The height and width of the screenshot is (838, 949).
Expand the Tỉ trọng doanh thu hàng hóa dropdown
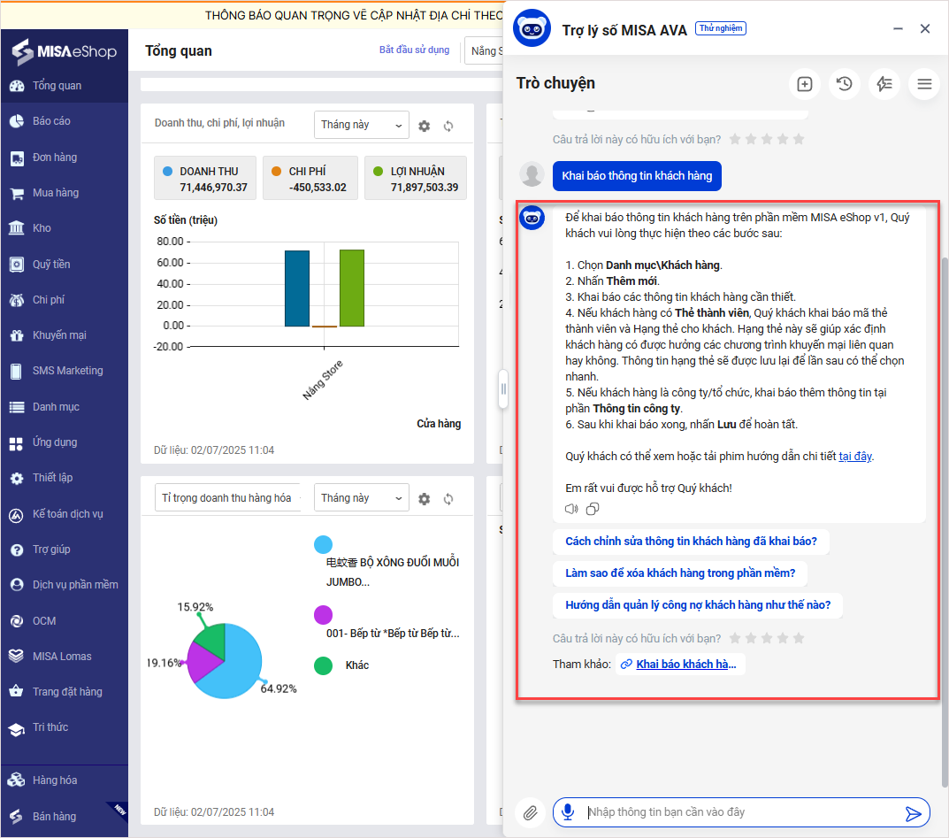point(228,498)
